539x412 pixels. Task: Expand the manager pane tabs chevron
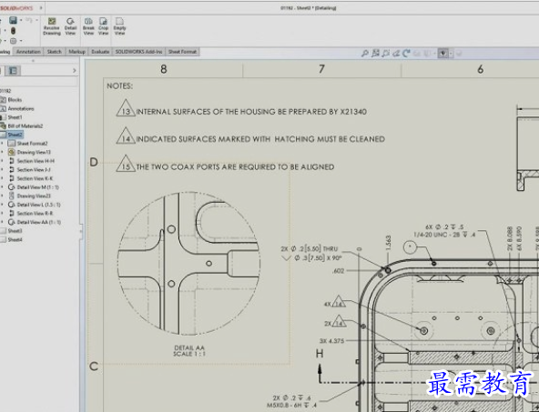(x=75, y=71)
